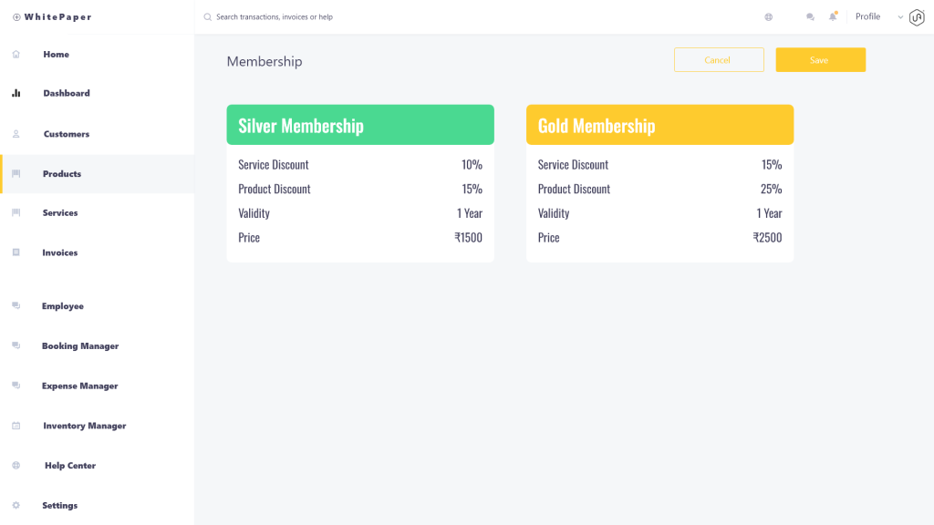Click the Home house icon
The width and height of the screenshot is (934, 525).
pyautogui.click(x=16, y=55)
